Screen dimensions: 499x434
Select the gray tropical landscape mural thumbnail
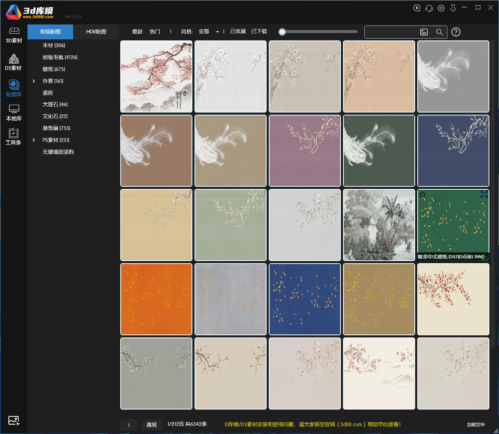point(379,225)
